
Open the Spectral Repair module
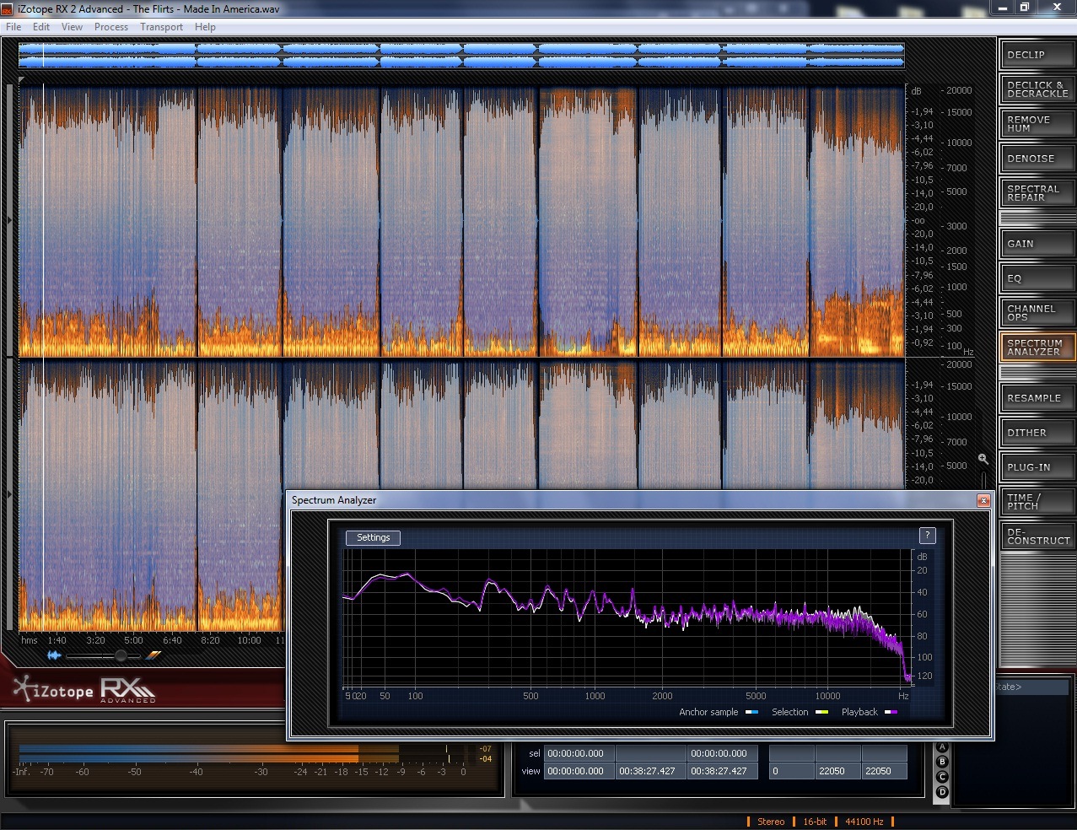(x=1037, y=193)
